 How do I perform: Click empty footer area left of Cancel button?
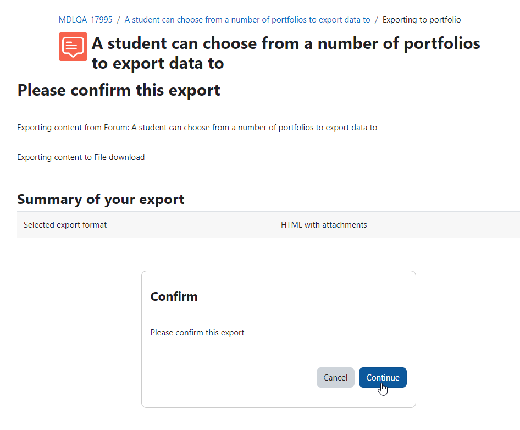[229, 378]
